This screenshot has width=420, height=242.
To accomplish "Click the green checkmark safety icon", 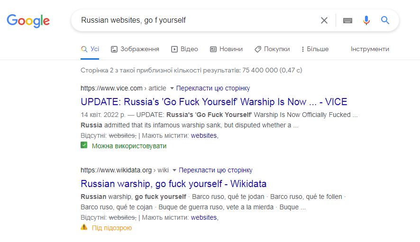I will click(84, 145).
